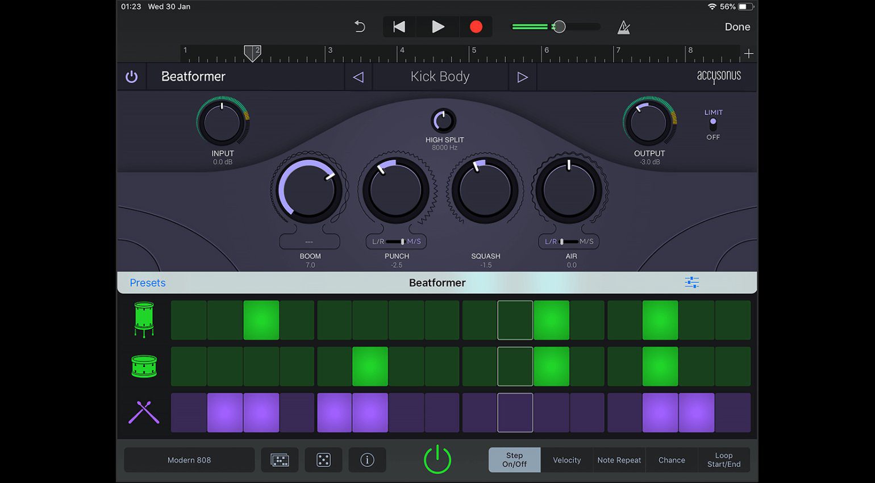
Task: Start playback with the play button
Action: [438, 27]
